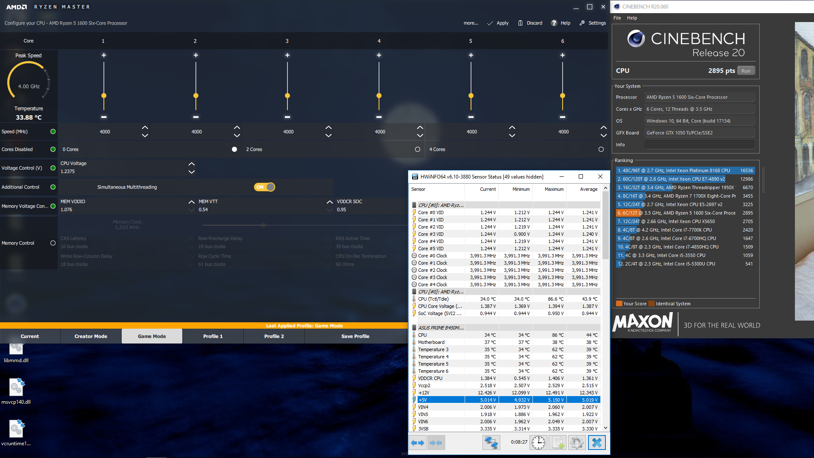Image resolution: width=814 pixels, height=458 pixels.
Task: Open more... options in Ryzen Master
Action: coord(471,23)
